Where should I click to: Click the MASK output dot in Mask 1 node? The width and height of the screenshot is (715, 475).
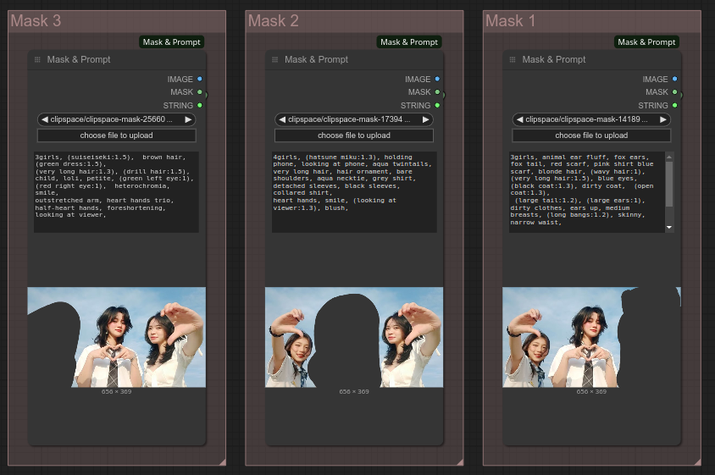pos(675,92)
